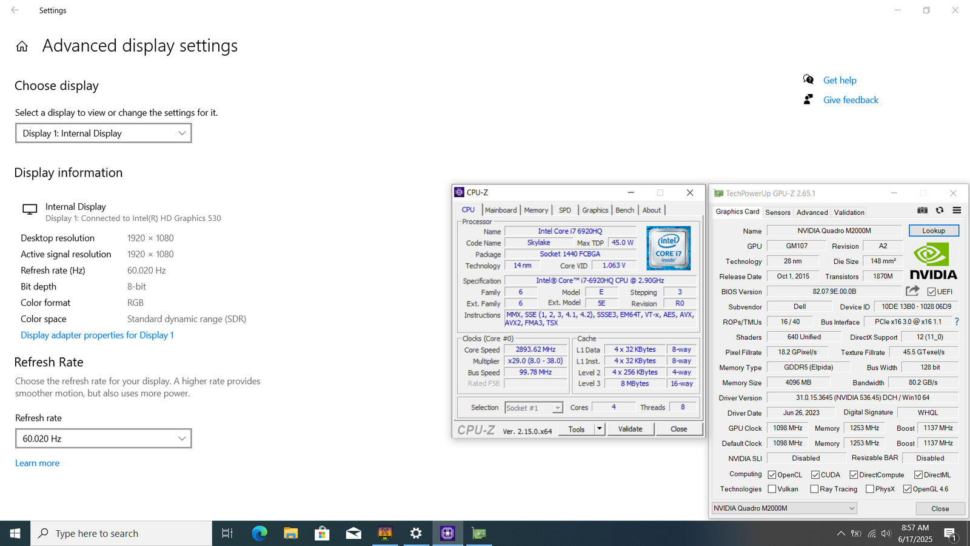Image resolution: width=970 pixels, height=546 pixels.
Task: Click the taskbar search box
Action: [x=121, y=533]
